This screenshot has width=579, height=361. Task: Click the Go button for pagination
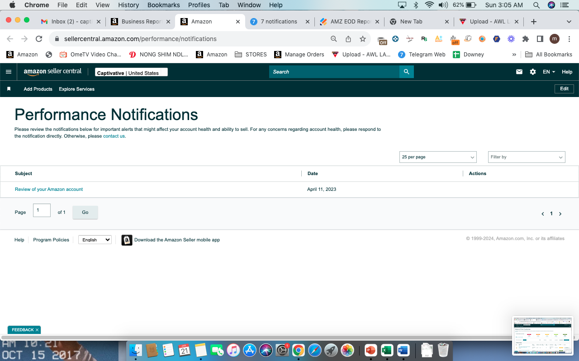pos(85,212)
